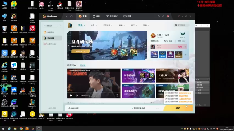The height and width of the screenshot is (131, 234).
Task: Click the 斗鱼丶1920 profile avatar
Action: tap(153, 36)
